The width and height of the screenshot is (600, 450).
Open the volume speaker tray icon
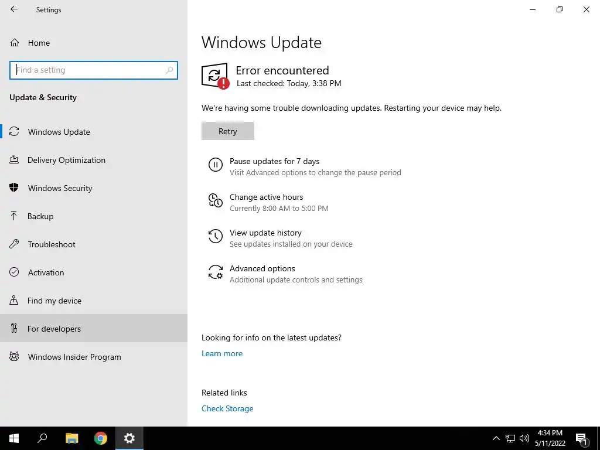pyautogui.click(x=524, y=438)
